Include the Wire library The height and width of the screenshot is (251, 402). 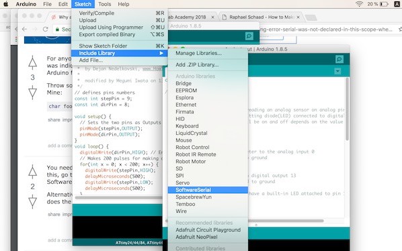click(208, 211)
